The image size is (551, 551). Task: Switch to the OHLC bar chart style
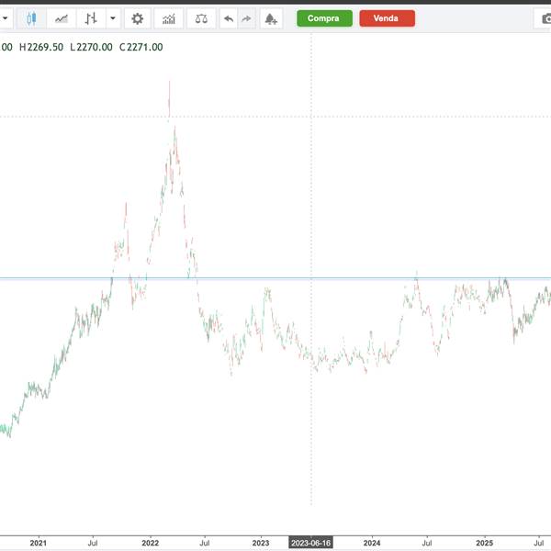91,18
